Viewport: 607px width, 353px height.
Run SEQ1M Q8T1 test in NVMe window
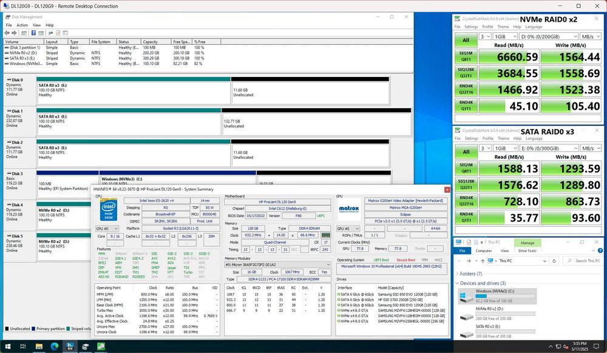pos(466,56)
